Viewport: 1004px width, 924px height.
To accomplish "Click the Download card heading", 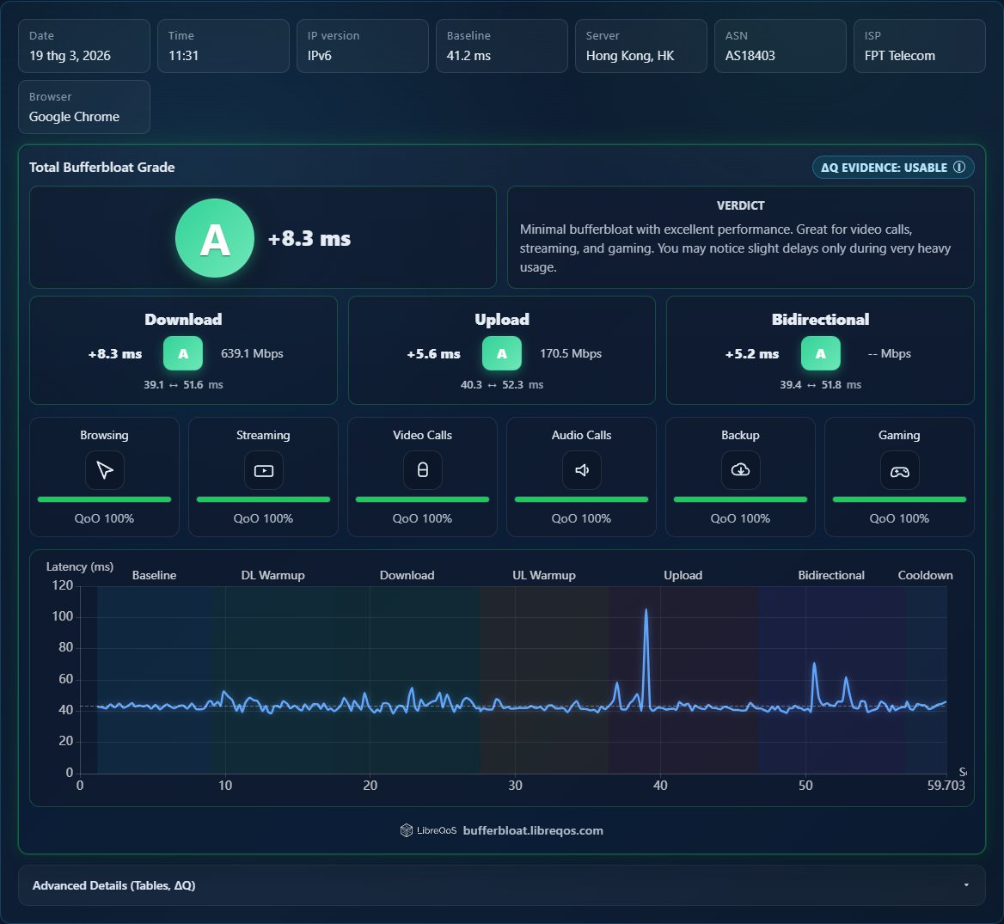I will tap(183, 320).
